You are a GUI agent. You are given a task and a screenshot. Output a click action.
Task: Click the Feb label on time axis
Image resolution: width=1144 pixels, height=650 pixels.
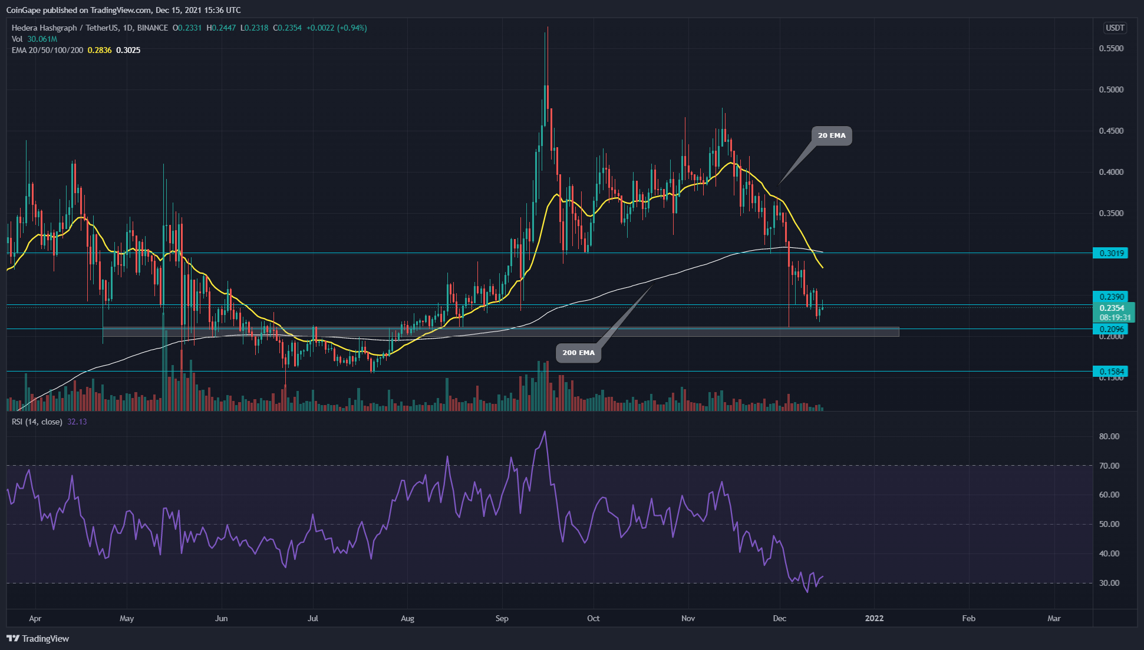click(x=968, y=619)
